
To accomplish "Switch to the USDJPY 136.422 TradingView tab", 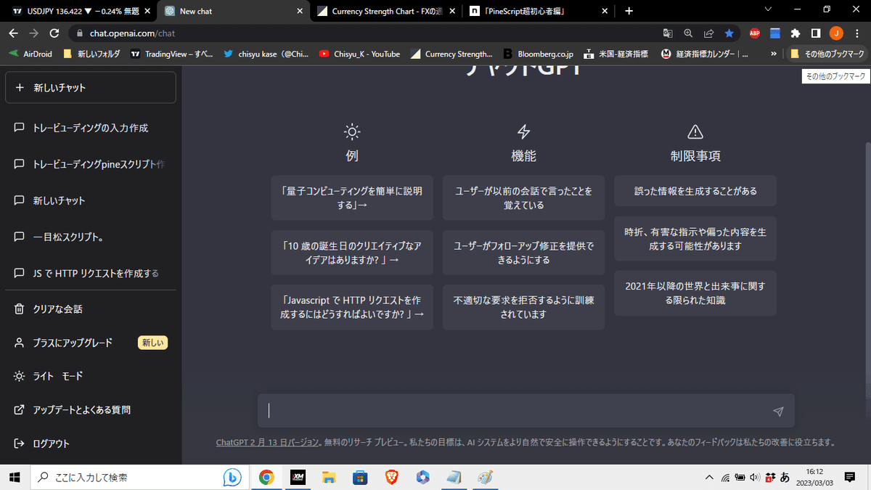I will (x=80, y=11).
